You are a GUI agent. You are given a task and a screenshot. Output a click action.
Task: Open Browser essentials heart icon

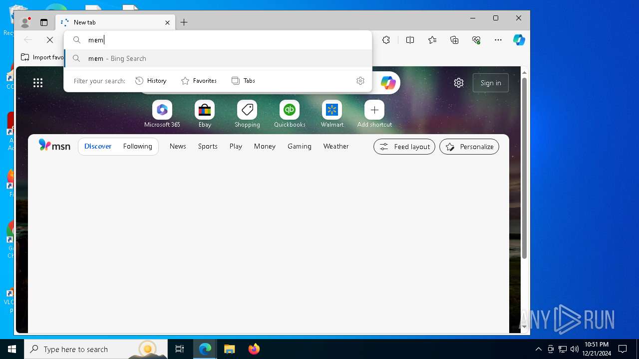tap(476, 40)
